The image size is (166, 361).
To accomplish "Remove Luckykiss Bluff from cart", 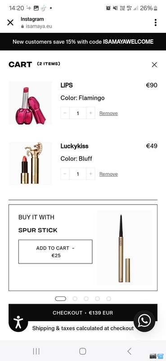I will (x=108, y=174).
